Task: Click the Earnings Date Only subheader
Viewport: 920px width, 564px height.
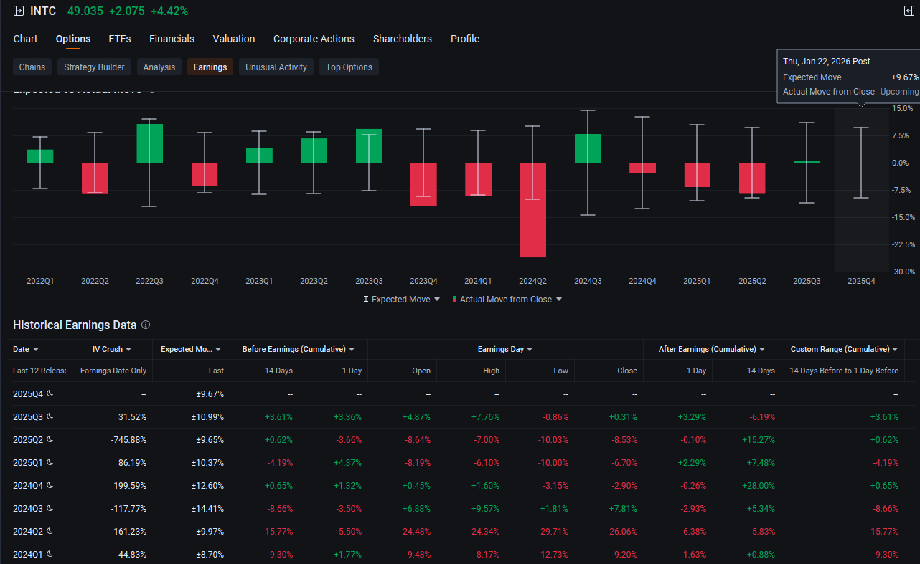Action: point(113,371)
